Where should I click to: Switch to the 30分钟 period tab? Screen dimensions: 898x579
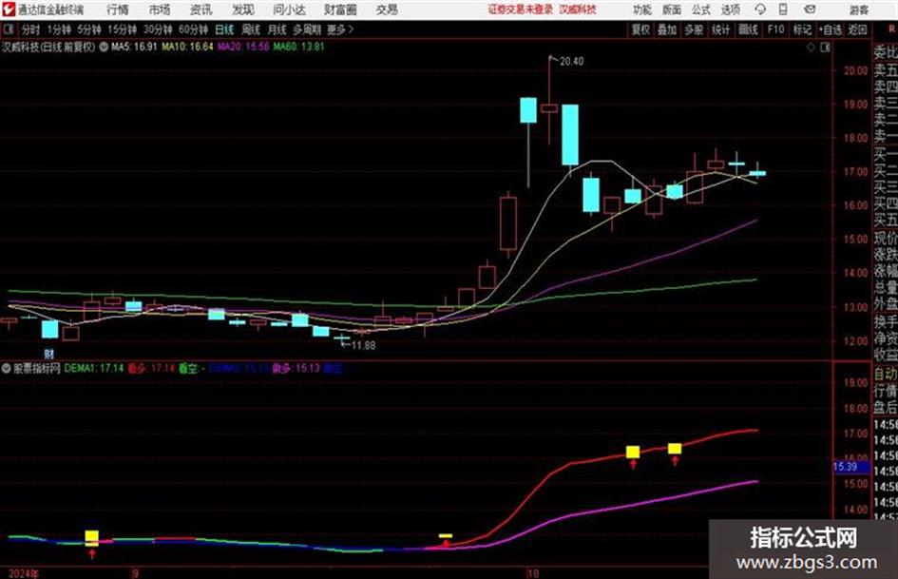(x=158, y=29)
